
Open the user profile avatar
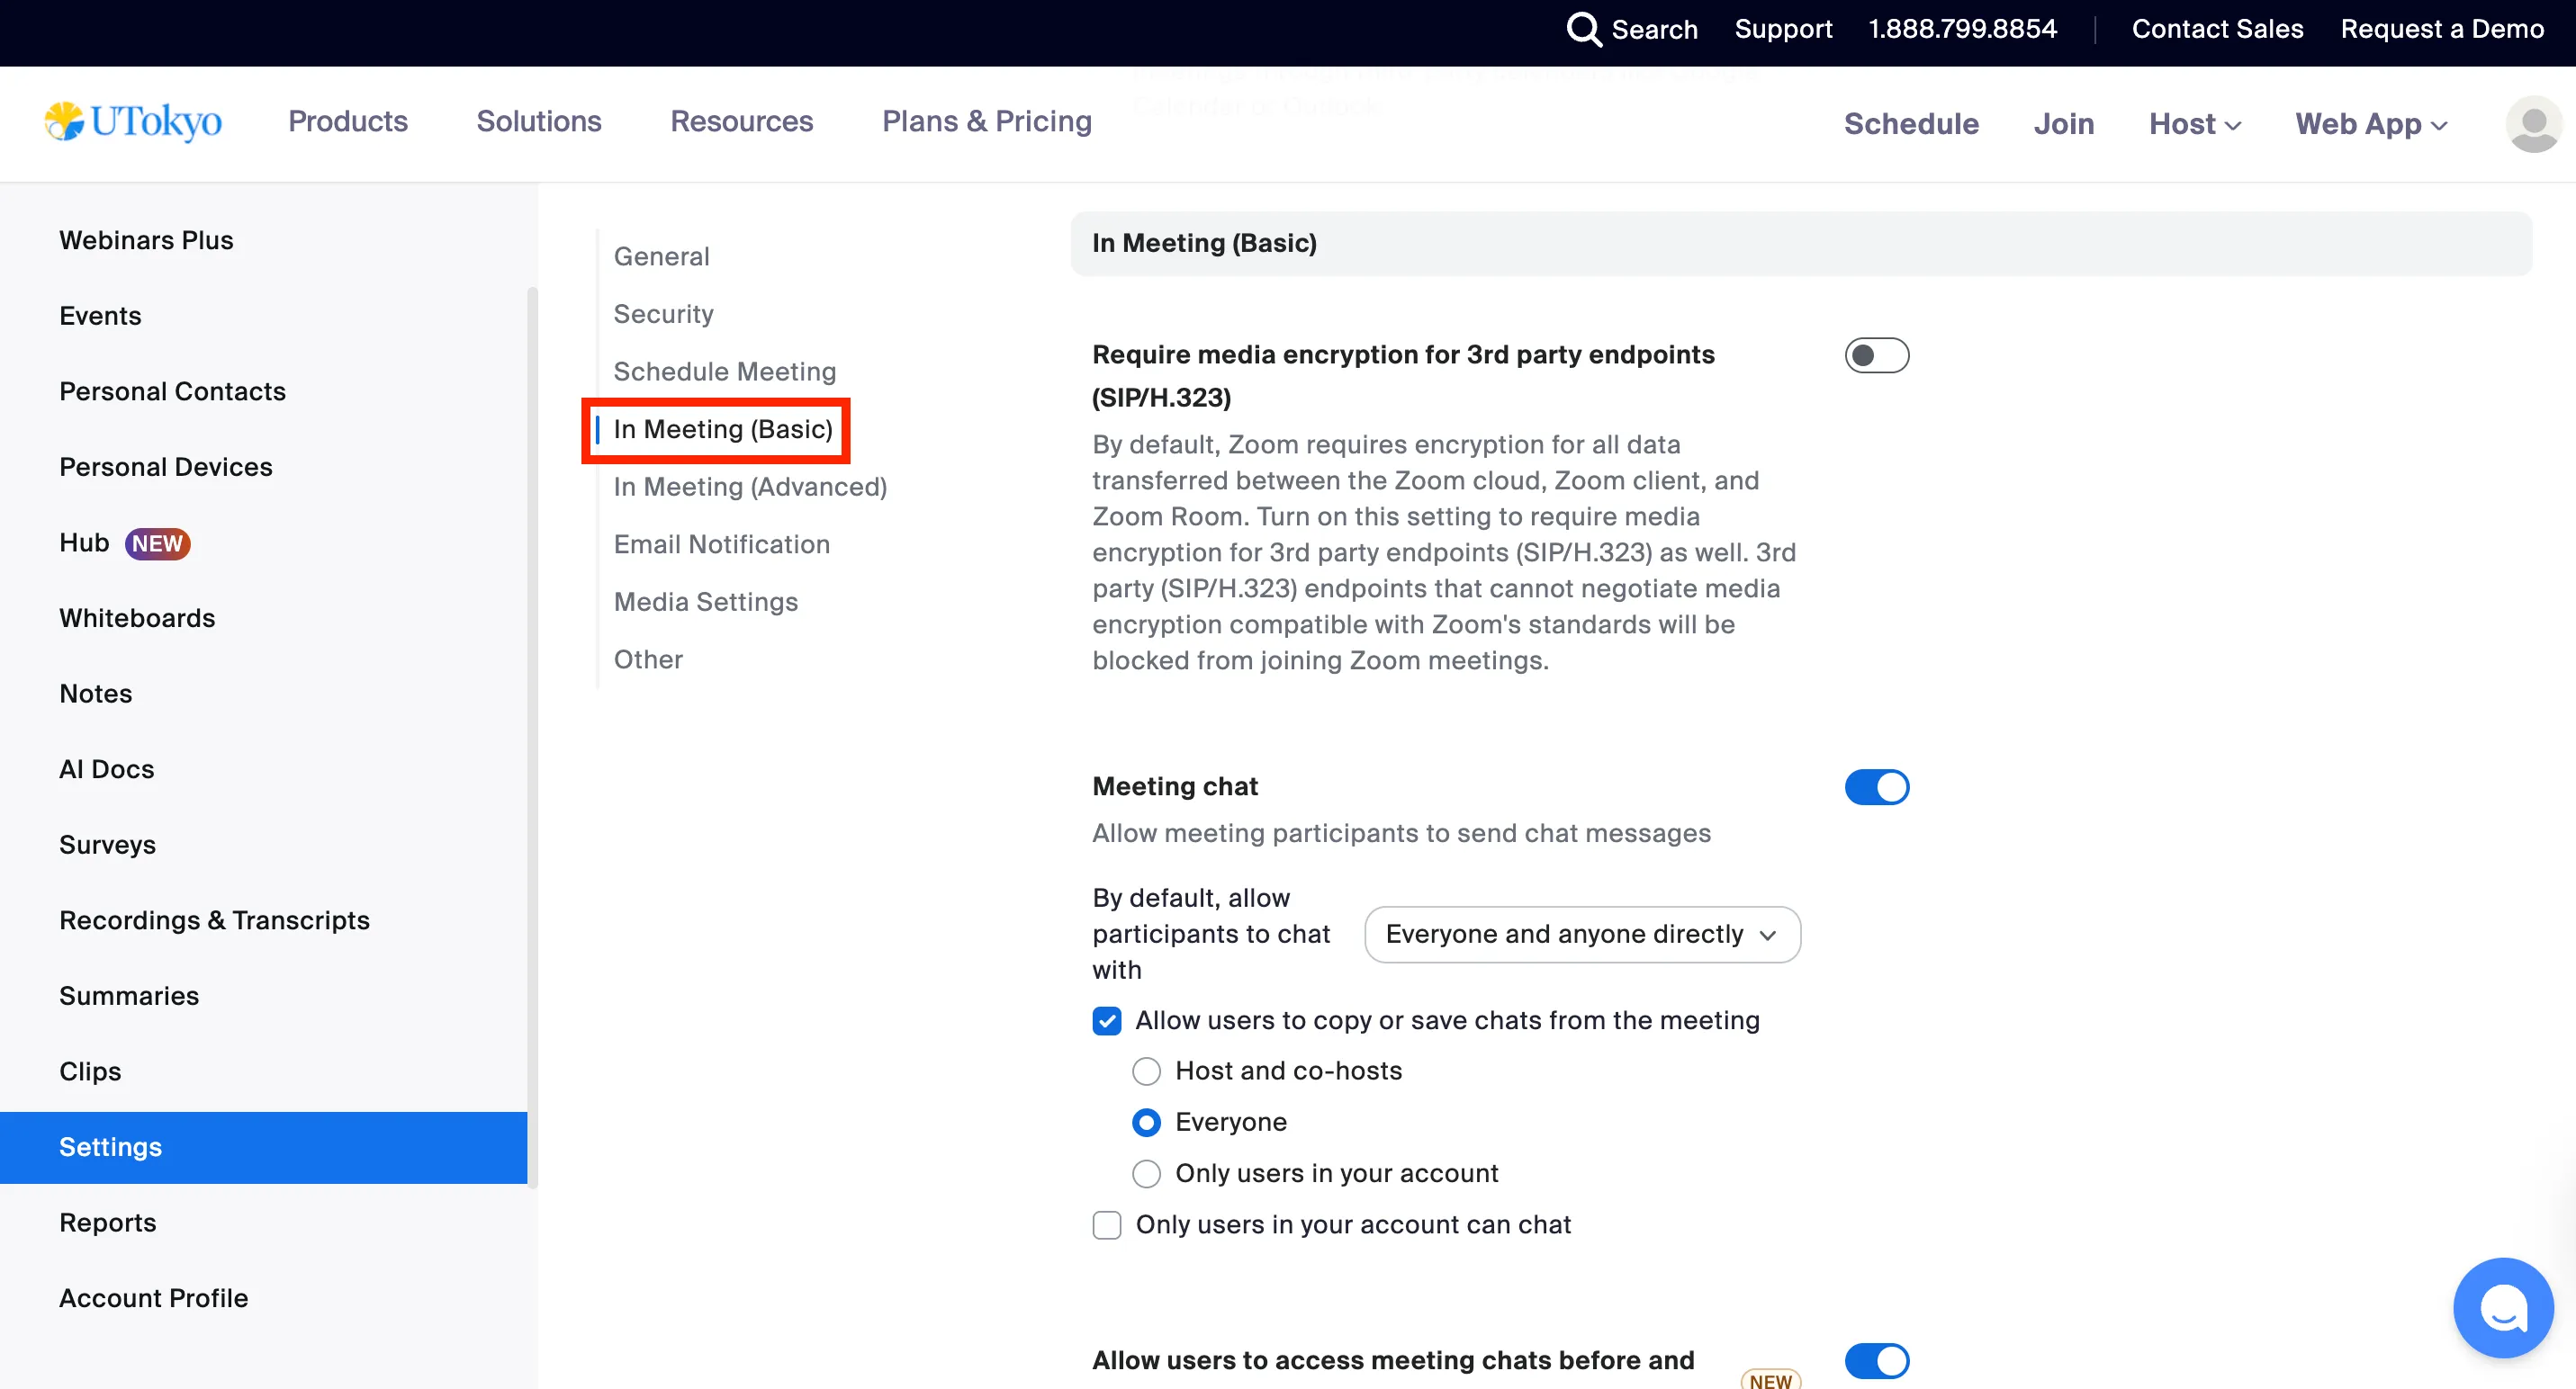[2532, 124]
